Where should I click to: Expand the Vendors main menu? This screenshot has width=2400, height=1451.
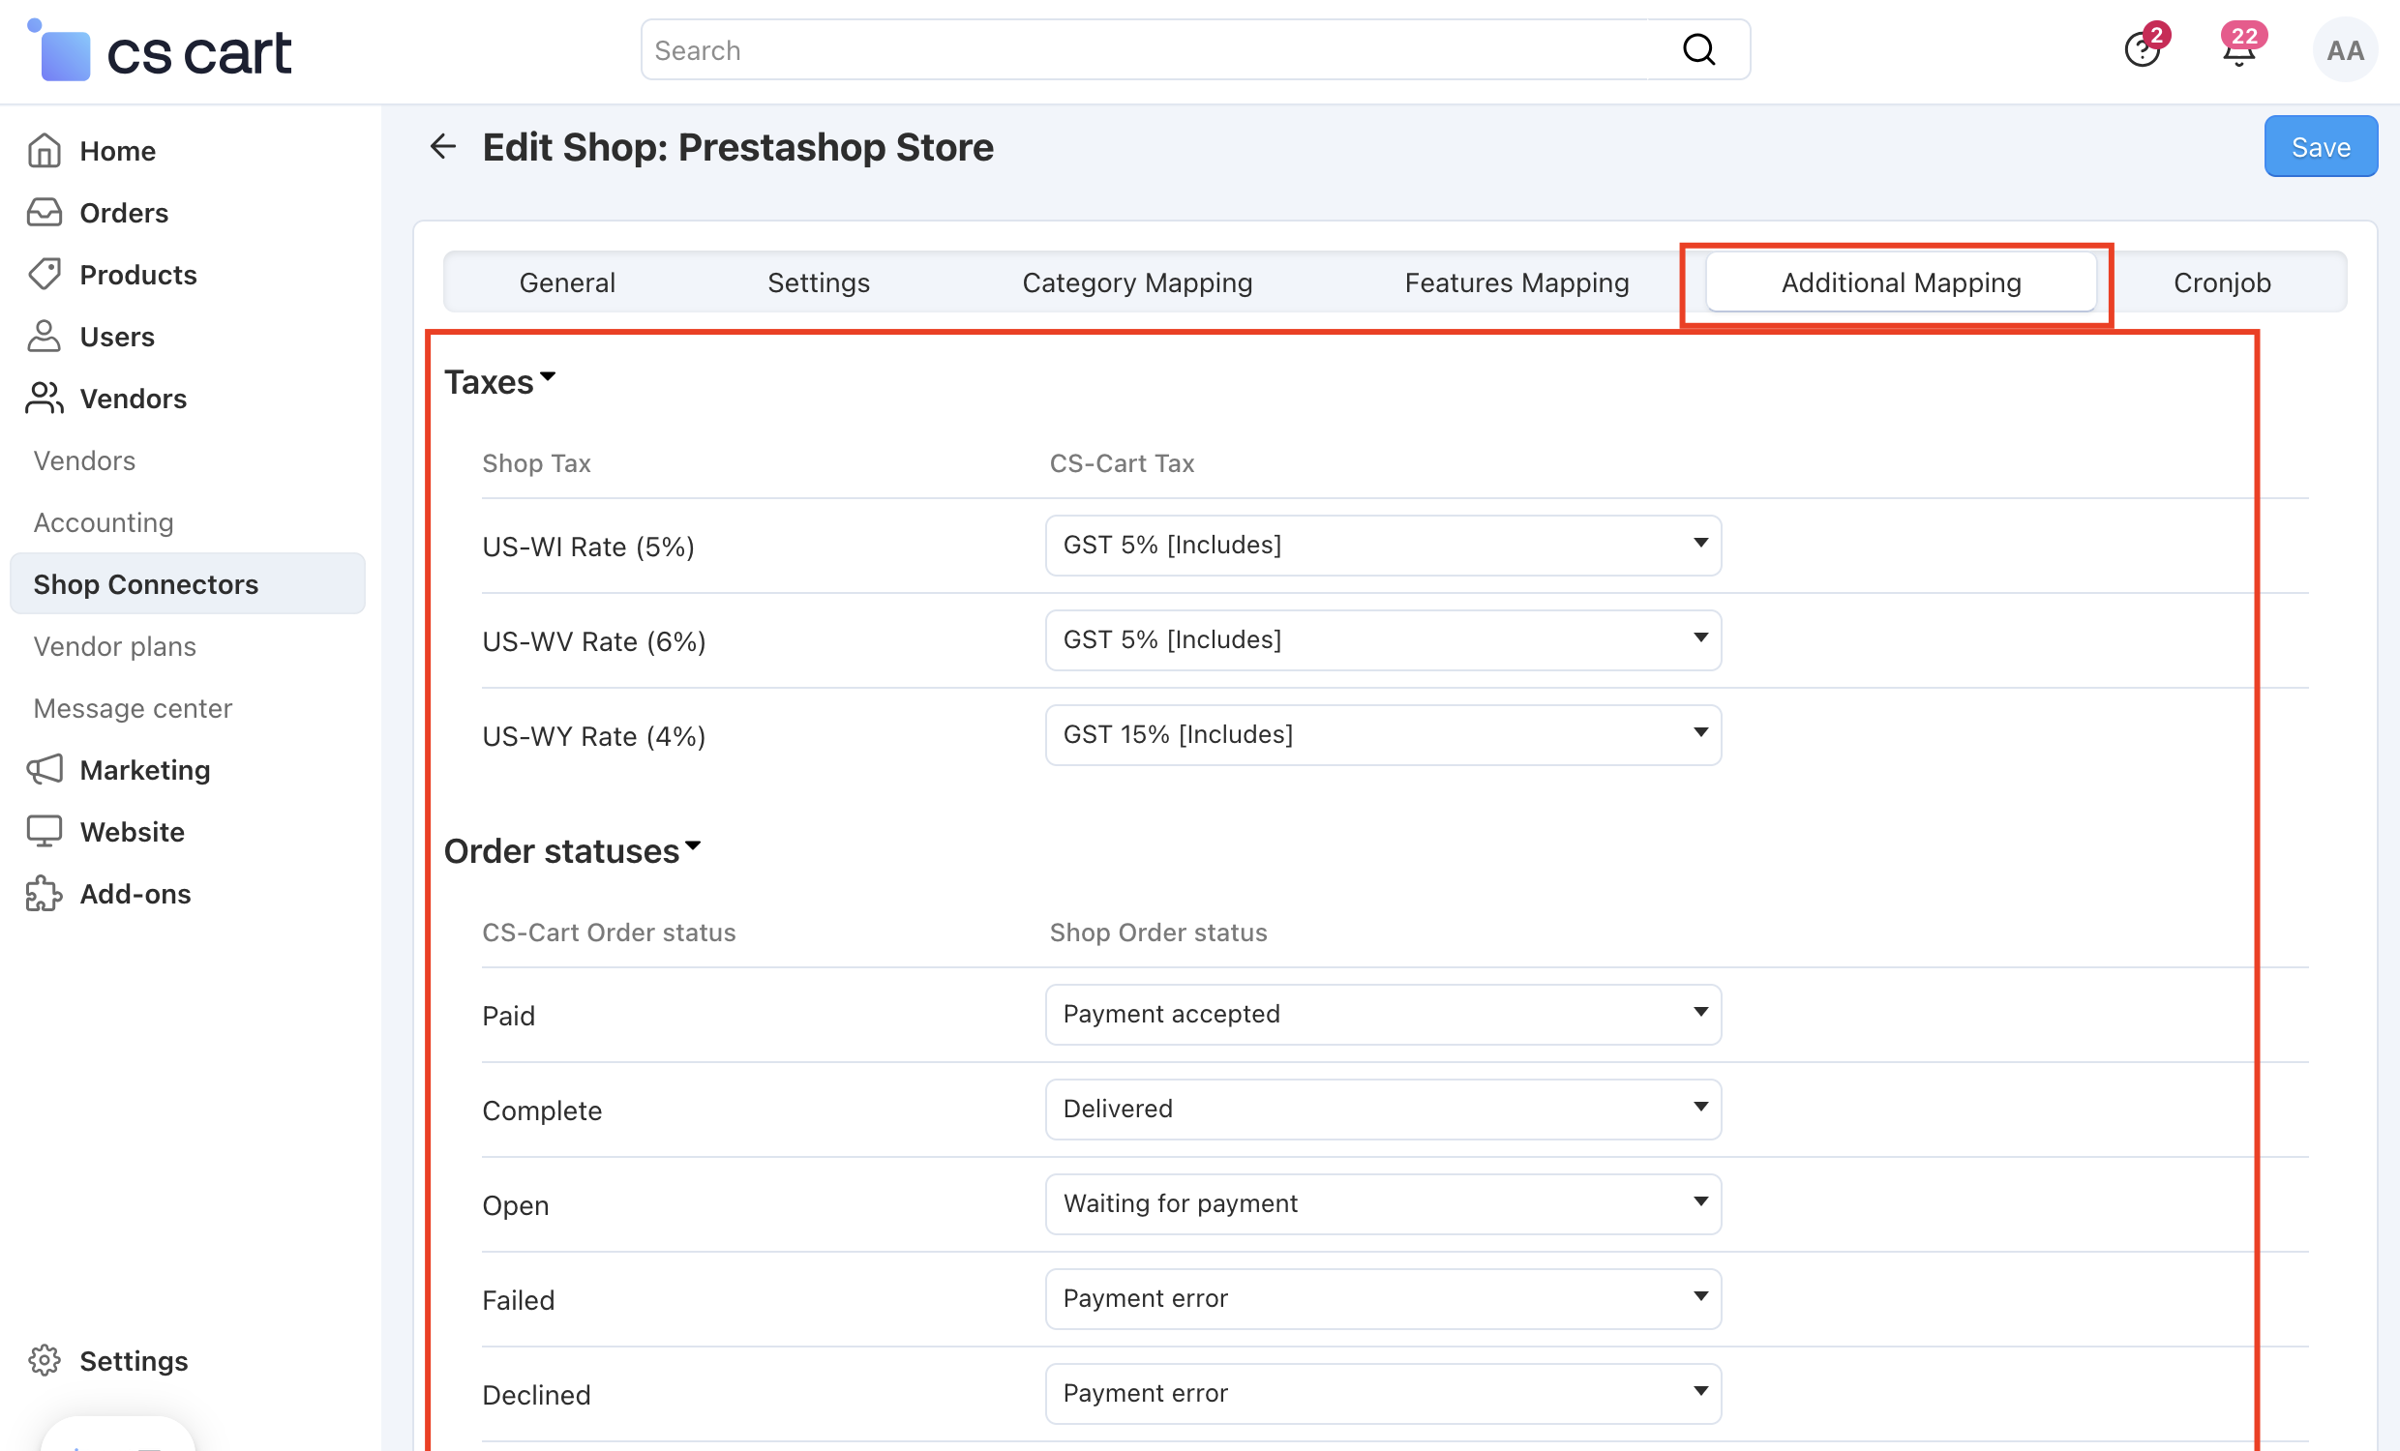tap(134, 399)
